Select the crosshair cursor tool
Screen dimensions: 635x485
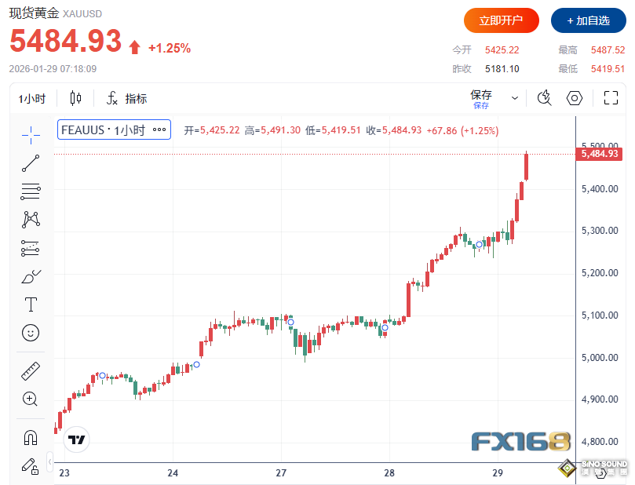31,135
